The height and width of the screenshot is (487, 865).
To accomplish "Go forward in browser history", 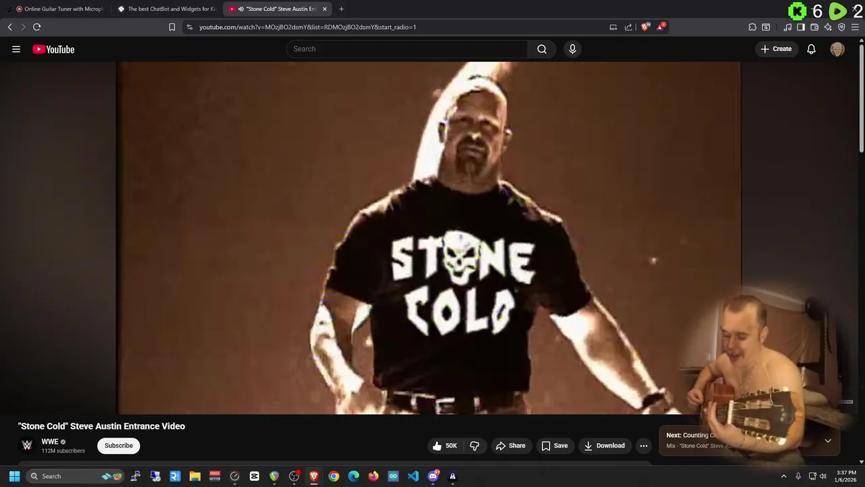I will [23, 27].
